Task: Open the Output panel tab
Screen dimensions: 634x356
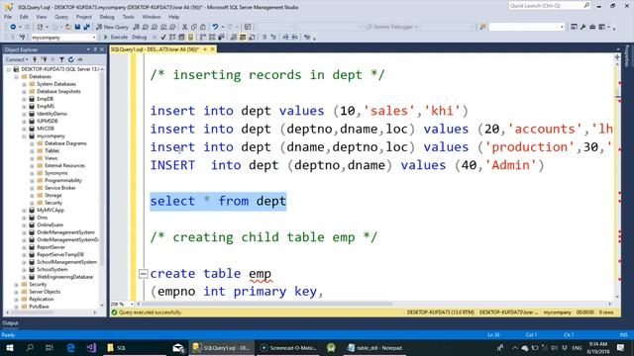Action: tap(10, 323)
